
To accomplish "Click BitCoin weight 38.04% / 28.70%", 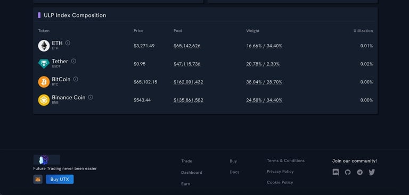I will tap(264, 82).
